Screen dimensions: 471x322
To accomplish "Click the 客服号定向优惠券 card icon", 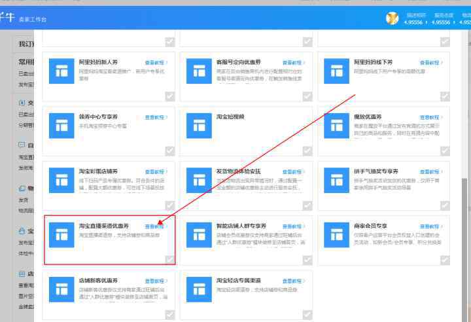I will [x=199, y=71].
